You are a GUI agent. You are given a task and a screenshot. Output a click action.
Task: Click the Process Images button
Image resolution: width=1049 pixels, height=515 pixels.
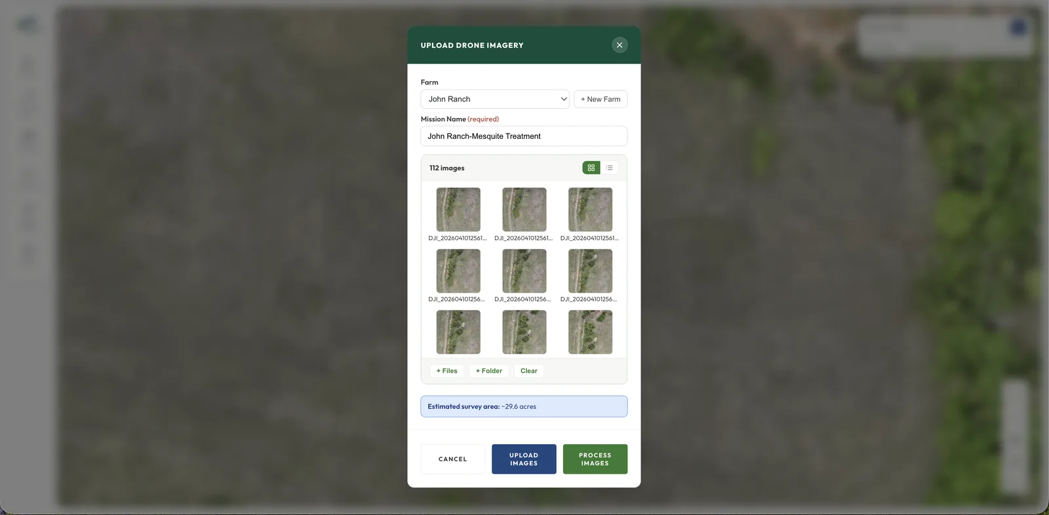[595, 459]
